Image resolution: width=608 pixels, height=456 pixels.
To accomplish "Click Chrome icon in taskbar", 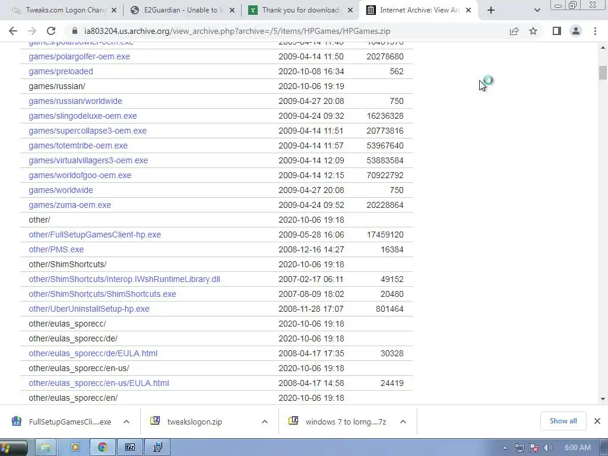I will pyautogui.click(x=102, y=448).
